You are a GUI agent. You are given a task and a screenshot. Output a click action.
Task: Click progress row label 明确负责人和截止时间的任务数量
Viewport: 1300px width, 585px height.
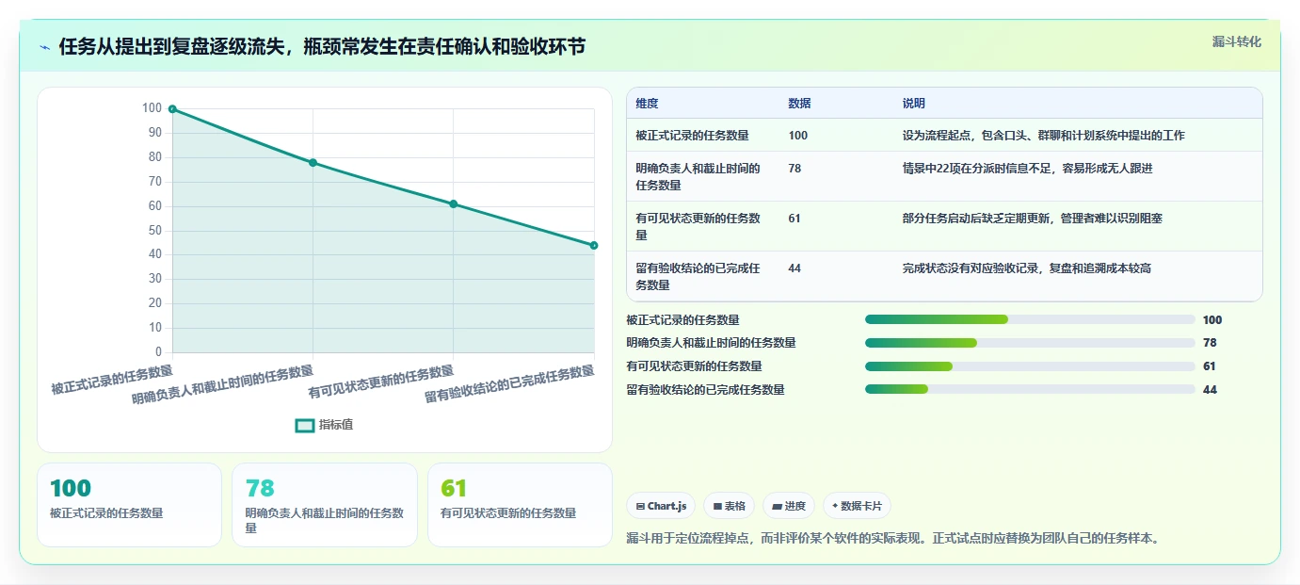click(711, 343)
